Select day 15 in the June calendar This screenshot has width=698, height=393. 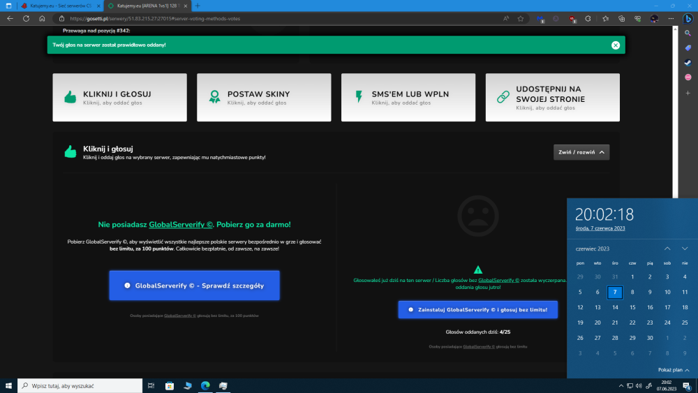pos(632,307)
